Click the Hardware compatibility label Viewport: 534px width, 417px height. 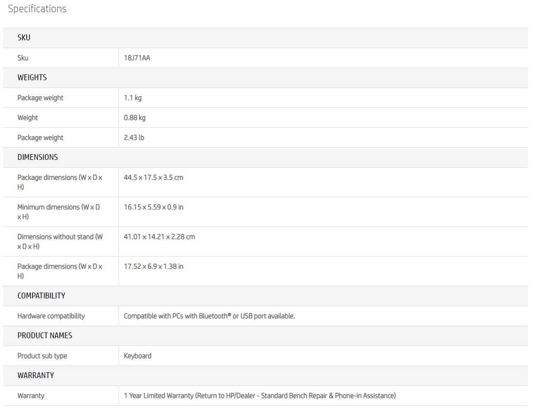[51, 316]
